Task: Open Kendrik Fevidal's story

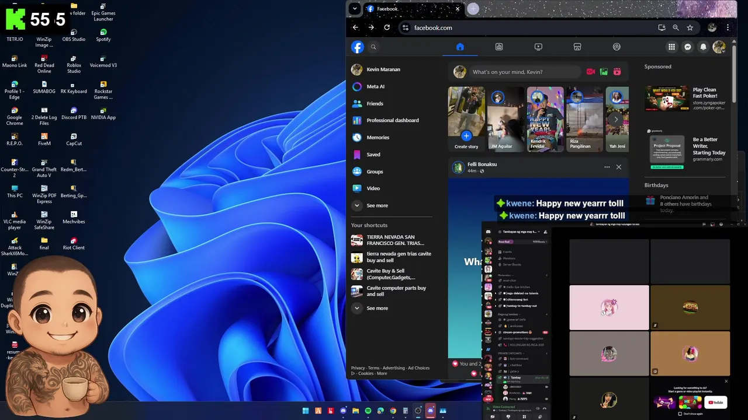Action: tap(545, 119)
